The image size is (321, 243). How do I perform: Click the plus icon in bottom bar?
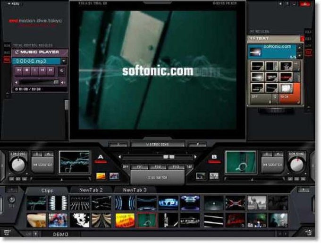(x=35, y=234)
